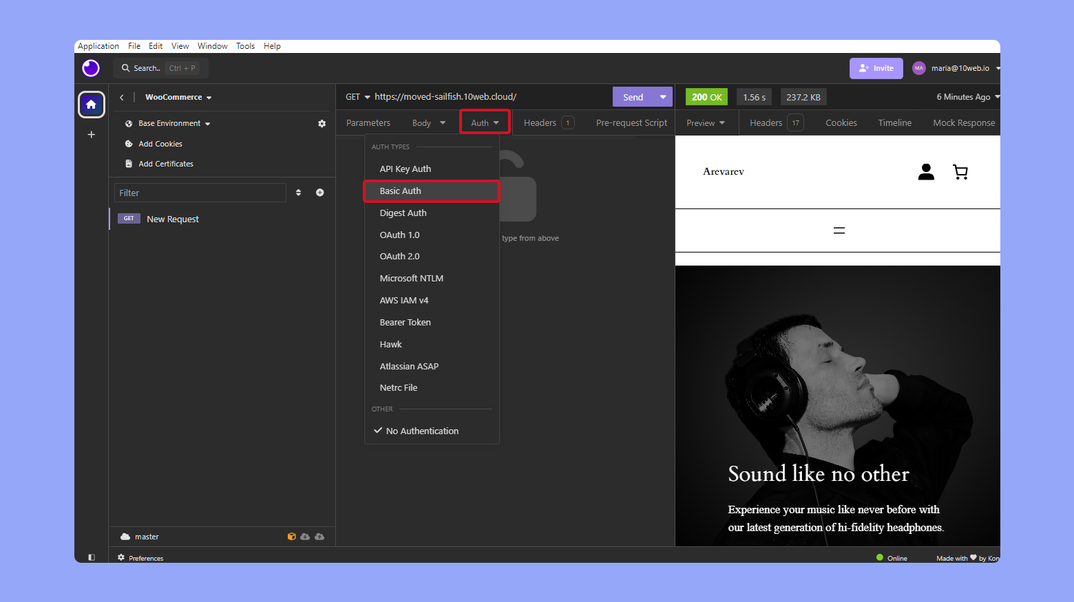Image resolution: width=1074 pixels, height=602 pixels.
Task: Choose Bearer Token auth type
Action: 405,322
